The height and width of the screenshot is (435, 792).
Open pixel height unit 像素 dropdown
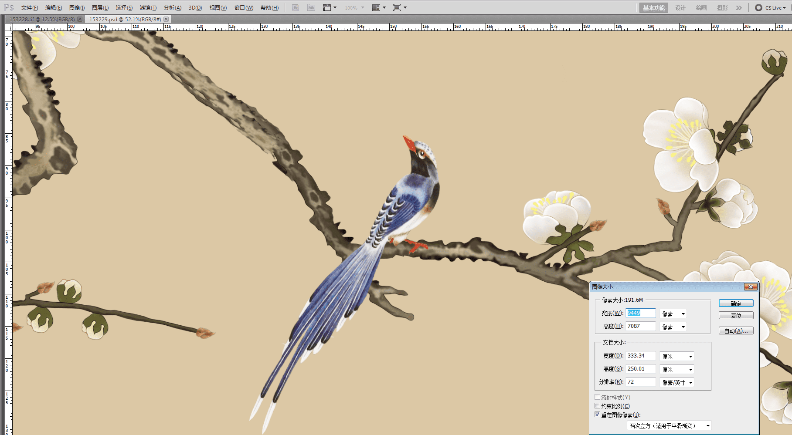point(673,327)
